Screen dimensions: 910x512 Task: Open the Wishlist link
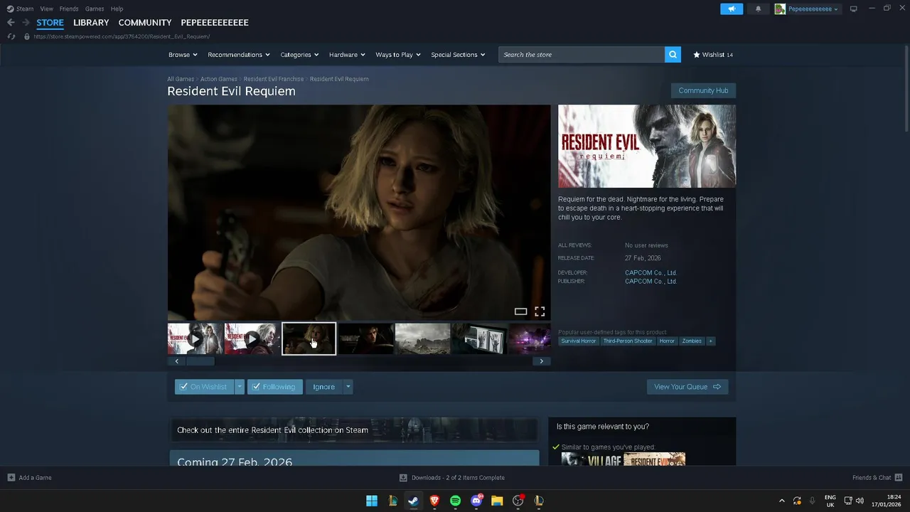[x=713, y=55]
